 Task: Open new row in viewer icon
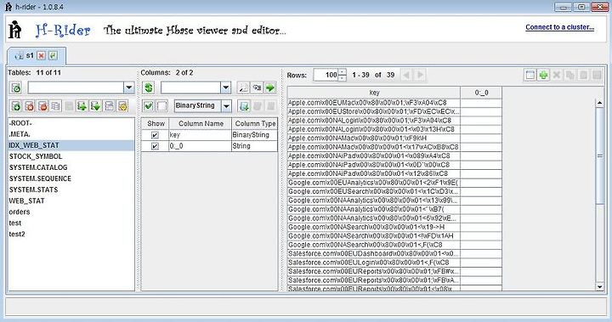coord(530,75)
